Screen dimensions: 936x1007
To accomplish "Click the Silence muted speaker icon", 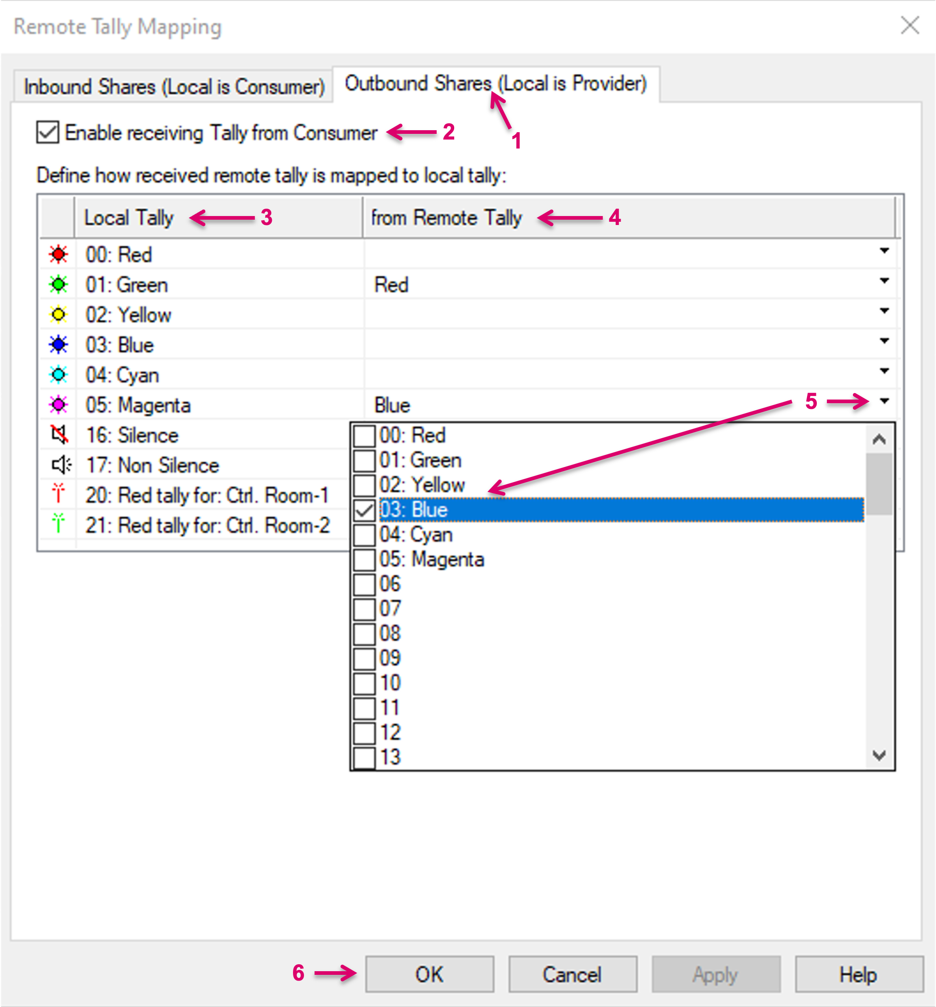I will 59,435.
